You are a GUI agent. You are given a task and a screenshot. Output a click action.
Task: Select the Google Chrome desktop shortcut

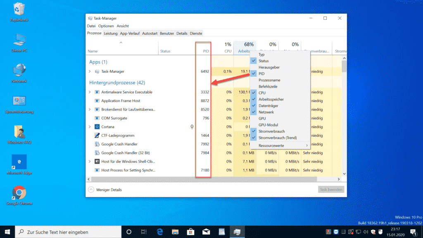coord(19,195)
